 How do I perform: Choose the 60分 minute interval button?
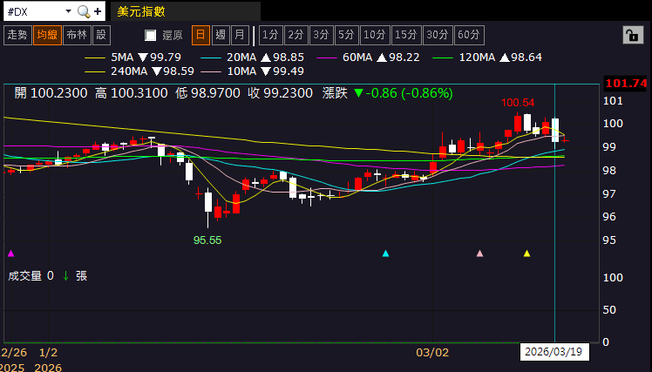[x=469, y=35]
